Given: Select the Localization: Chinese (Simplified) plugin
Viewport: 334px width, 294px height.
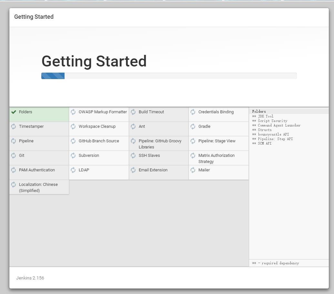Looking at the screenshot, I should 38,188.
